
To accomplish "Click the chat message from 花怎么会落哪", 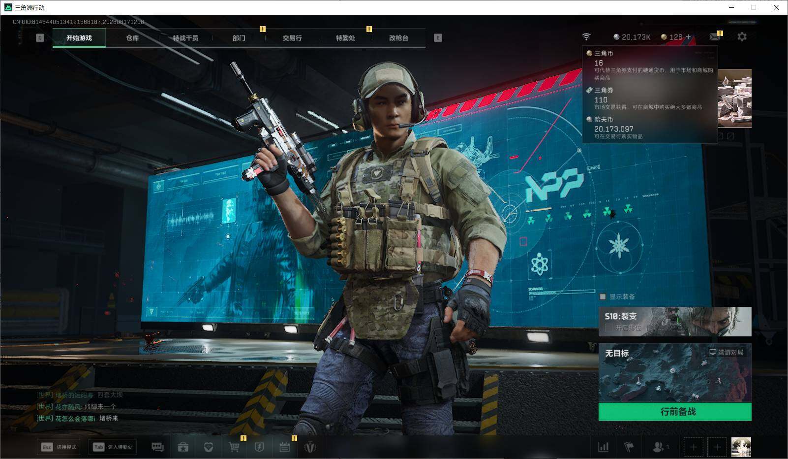I will click(x=77, y=418).
